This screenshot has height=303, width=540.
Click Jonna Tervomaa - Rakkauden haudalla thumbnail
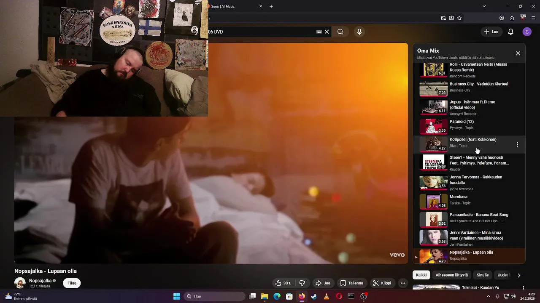pos(433,182)
